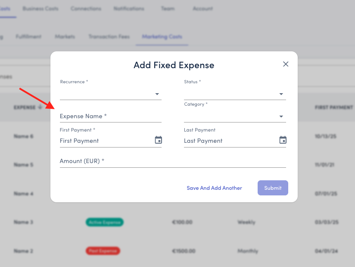355x267 pixels.
Task: Click the Amount (EUR) input field
Action: tap(172, 161)
